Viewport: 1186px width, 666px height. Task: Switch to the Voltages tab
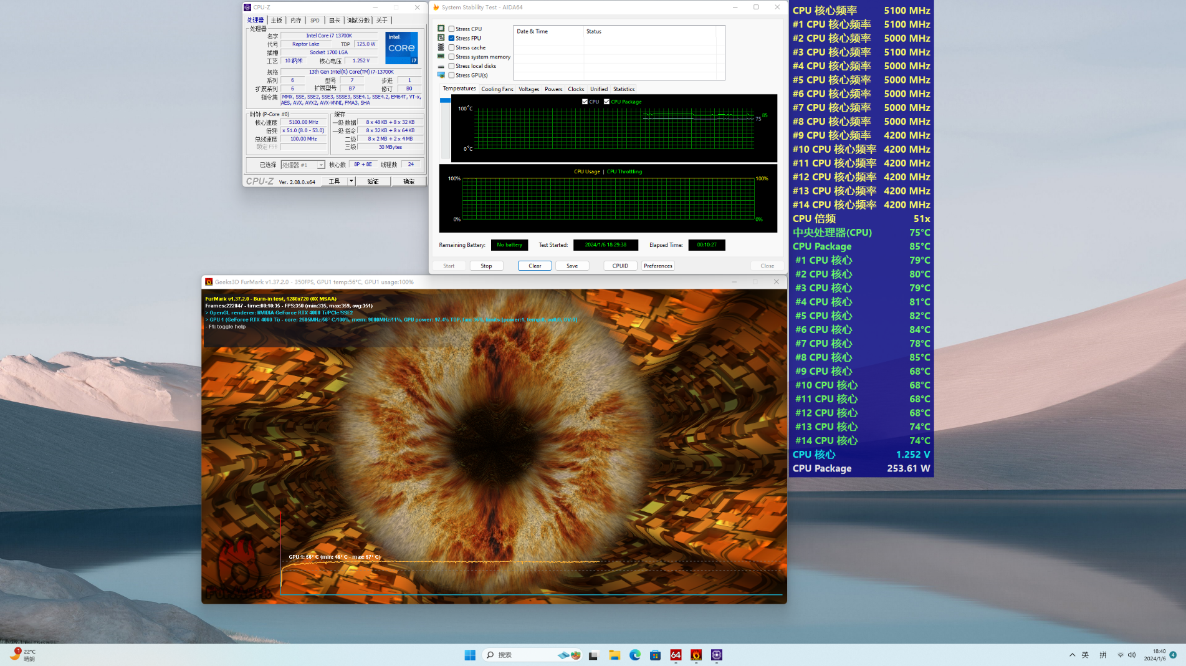529,89
